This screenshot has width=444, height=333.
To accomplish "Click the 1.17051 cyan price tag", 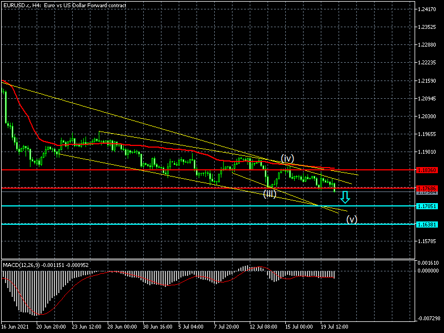I will 428,206.
